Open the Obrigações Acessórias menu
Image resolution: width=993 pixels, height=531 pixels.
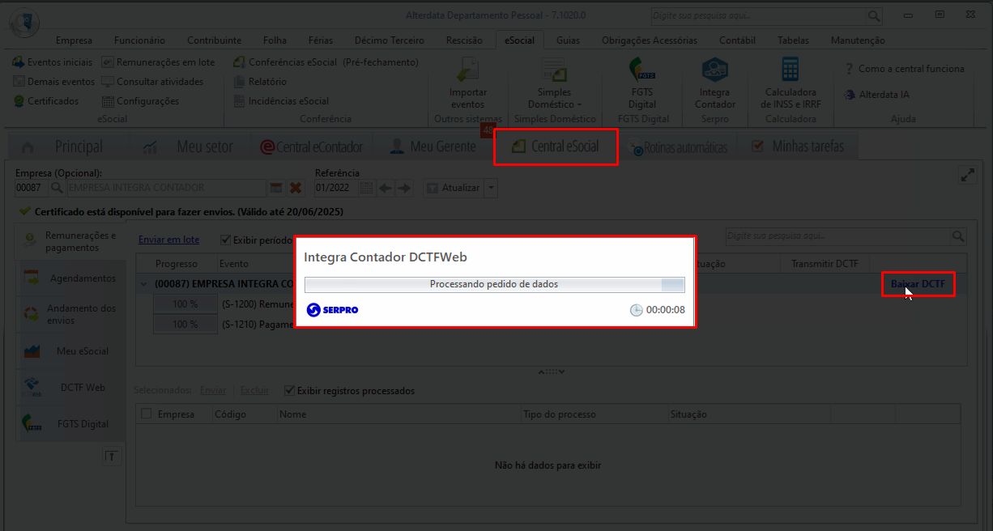(x=650, y=40)
